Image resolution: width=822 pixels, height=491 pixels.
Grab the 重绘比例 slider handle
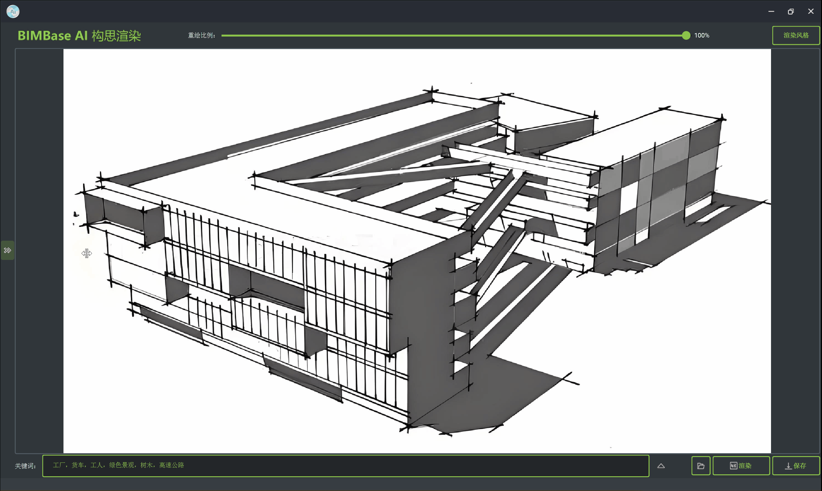[x=686, y=35]
